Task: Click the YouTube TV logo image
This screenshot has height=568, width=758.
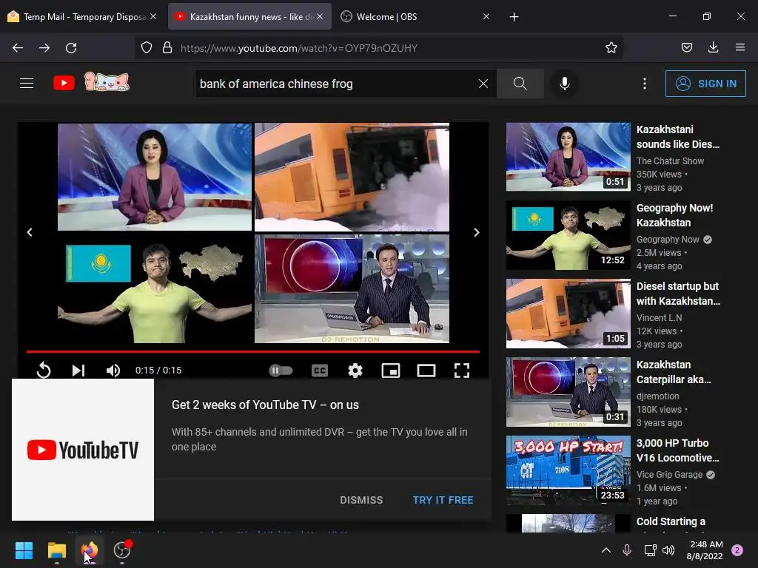Action: 83,450
